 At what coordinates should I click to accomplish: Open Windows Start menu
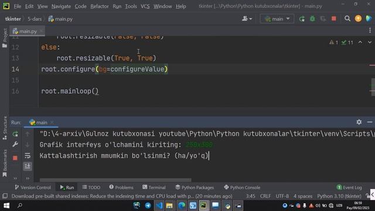pos(6,206)
